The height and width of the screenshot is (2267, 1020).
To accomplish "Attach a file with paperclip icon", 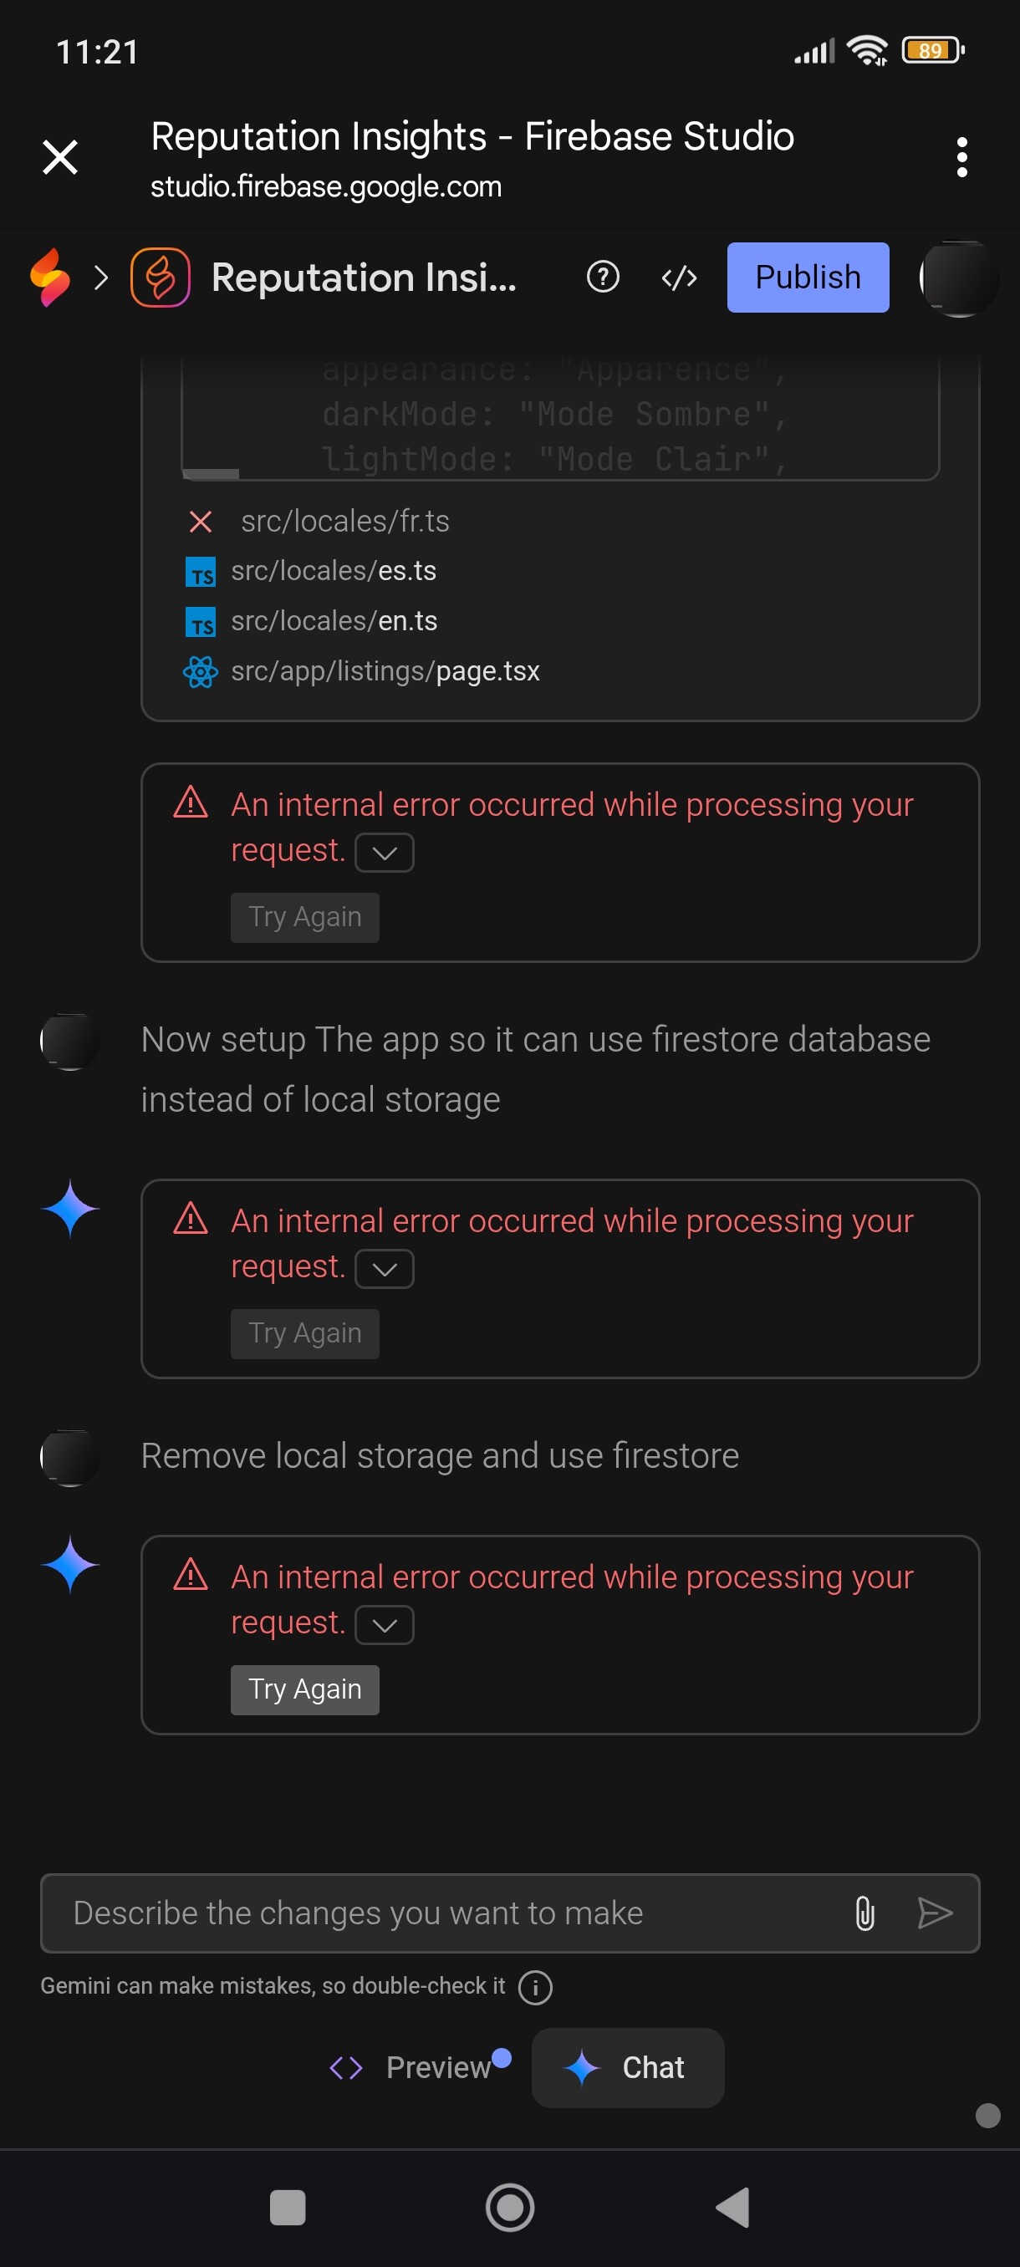I will 864,1913.
